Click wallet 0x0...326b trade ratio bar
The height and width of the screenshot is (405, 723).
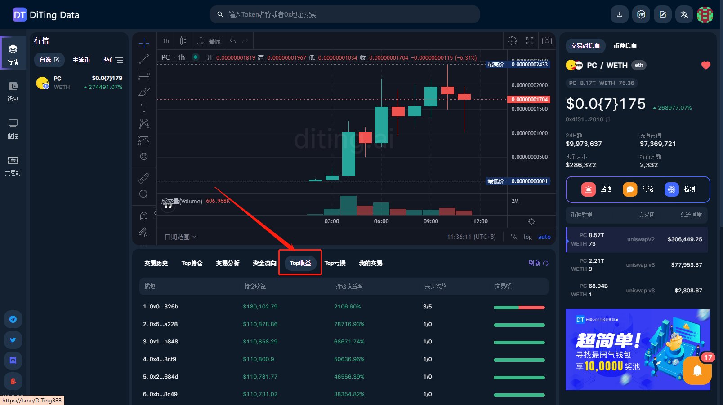(x=518, y=307)
